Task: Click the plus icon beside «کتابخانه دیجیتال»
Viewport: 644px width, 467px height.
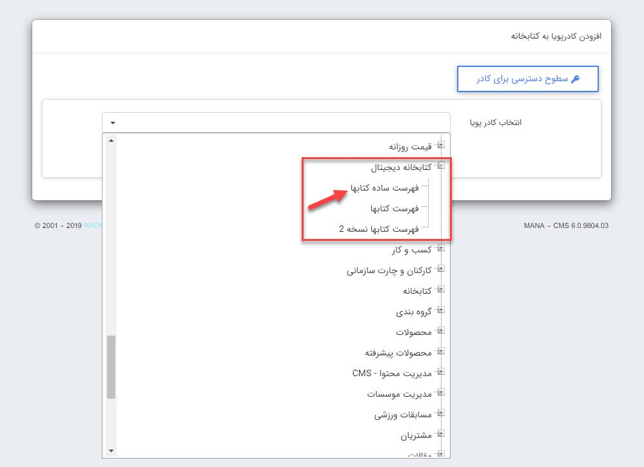Action: (442, 166)
